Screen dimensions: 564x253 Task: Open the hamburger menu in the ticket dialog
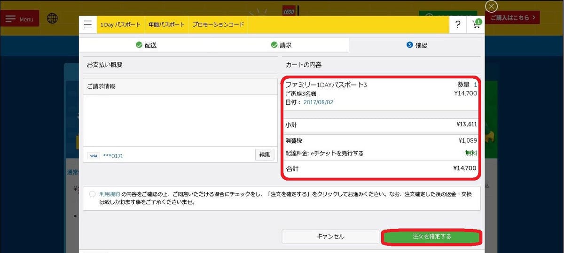click(87, 25)
